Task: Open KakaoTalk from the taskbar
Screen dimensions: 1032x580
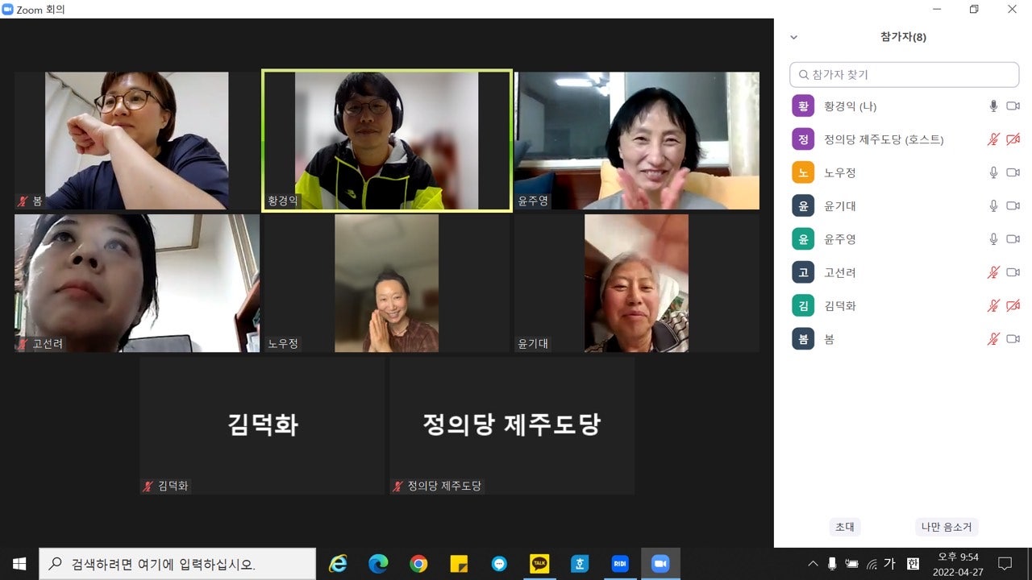Action: [x=539, y=564]
